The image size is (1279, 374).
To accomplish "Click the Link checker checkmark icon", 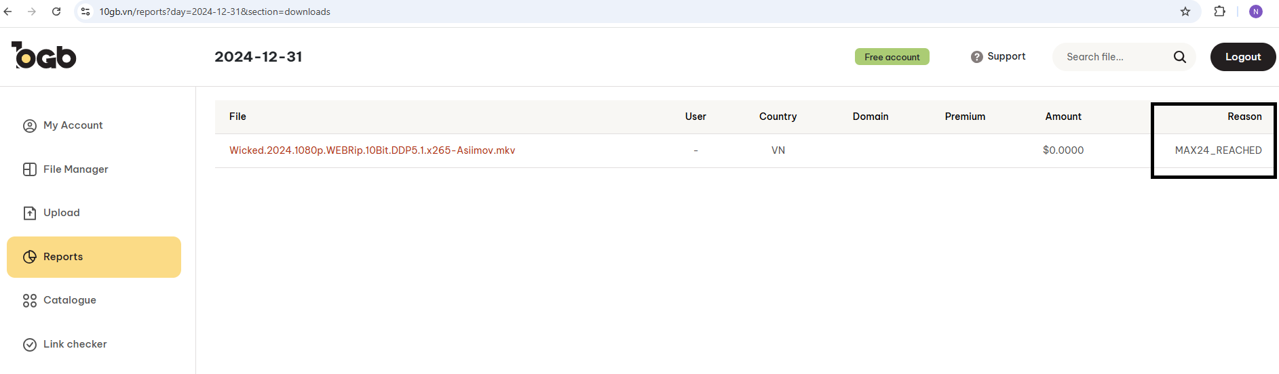I will [x=30, y=345].
